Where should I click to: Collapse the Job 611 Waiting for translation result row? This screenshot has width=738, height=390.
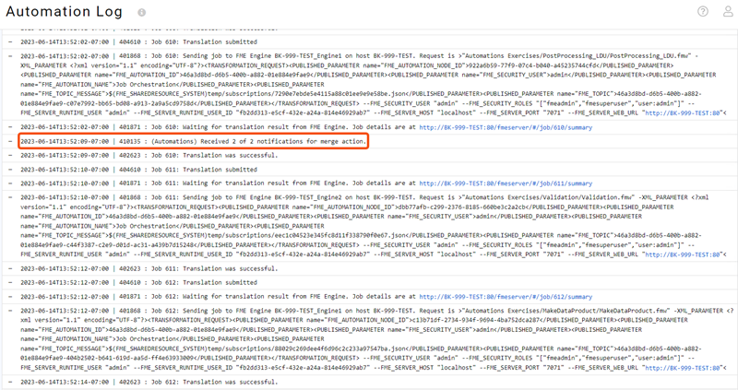coord(10,183)
